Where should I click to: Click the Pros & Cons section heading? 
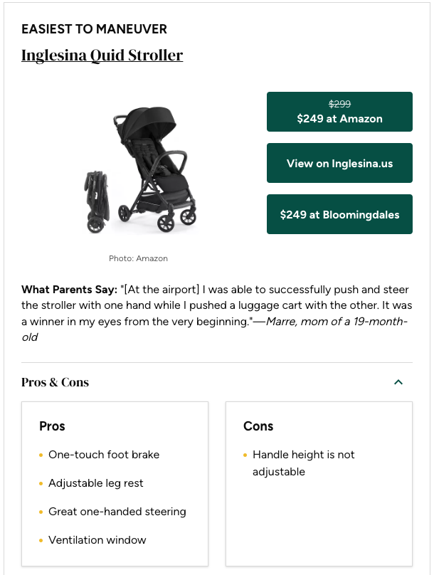coord(55,382)
